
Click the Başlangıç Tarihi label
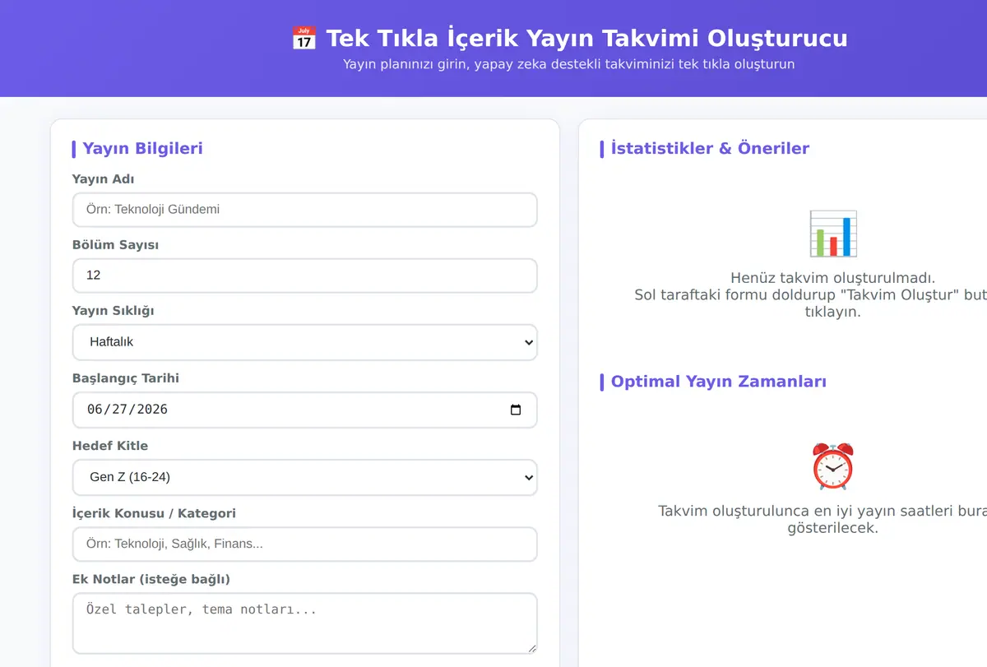126,378
